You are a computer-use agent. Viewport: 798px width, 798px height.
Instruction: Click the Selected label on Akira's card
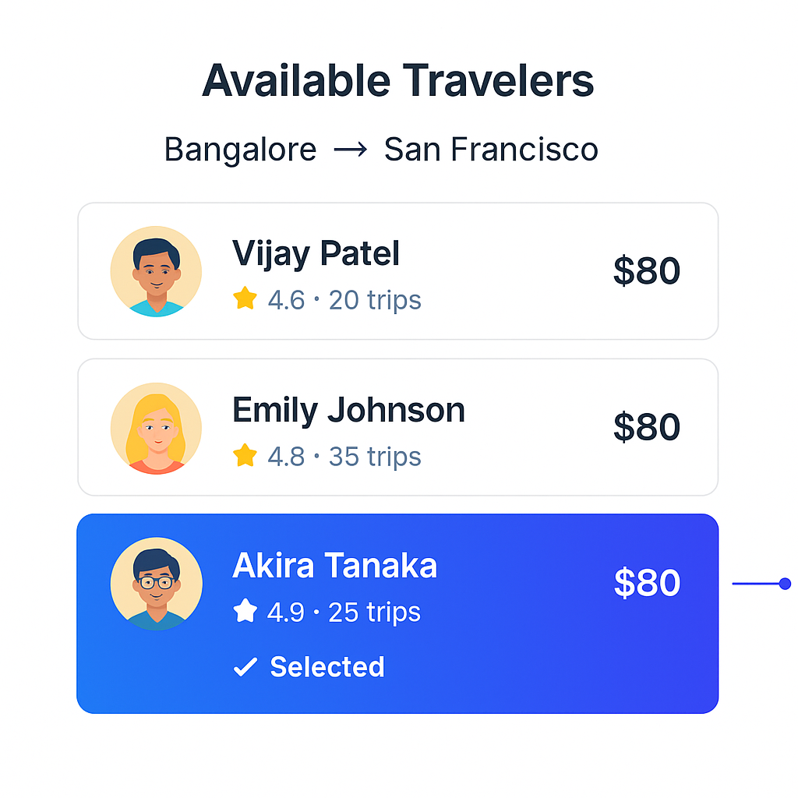(327, 667)
